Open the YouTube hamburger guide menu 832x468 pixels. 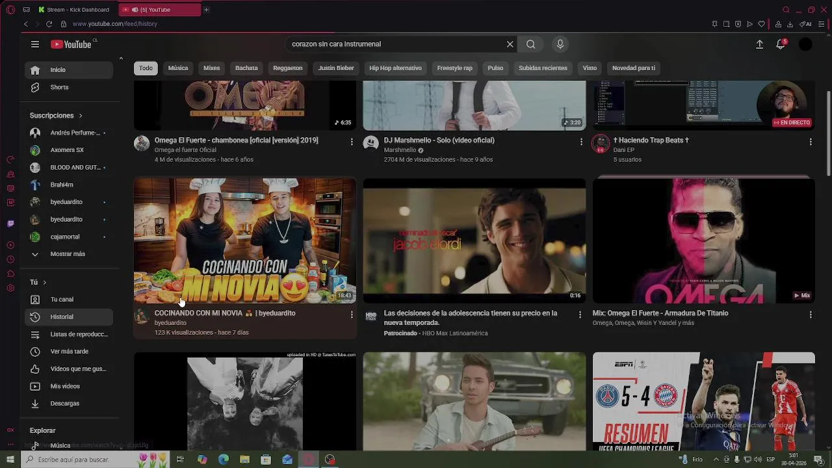click(35, 44)
